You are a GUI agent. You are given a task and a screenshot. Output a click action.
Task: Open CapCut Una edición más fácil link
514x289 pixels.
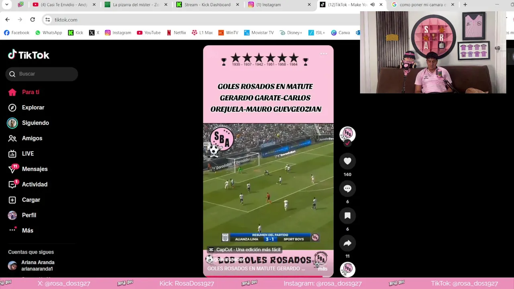click(245, 250)
